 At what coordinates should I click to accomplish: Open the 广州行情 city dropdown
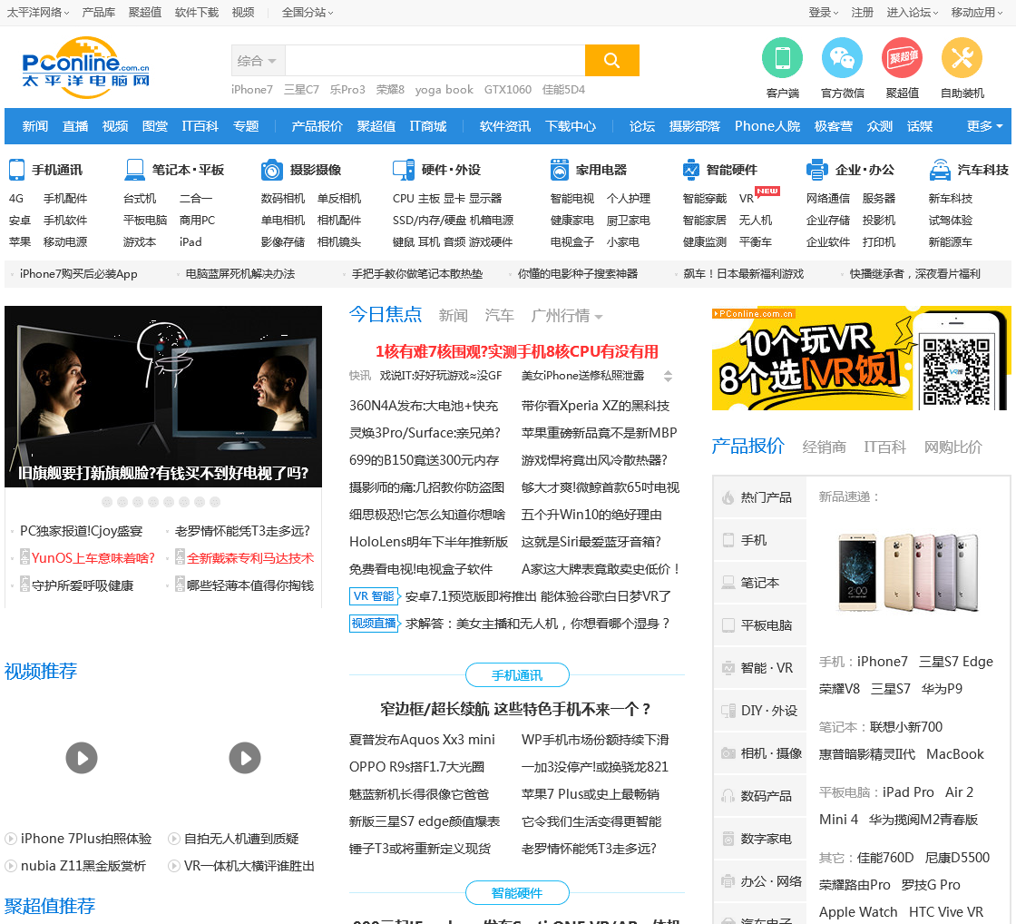coord(566,316)
